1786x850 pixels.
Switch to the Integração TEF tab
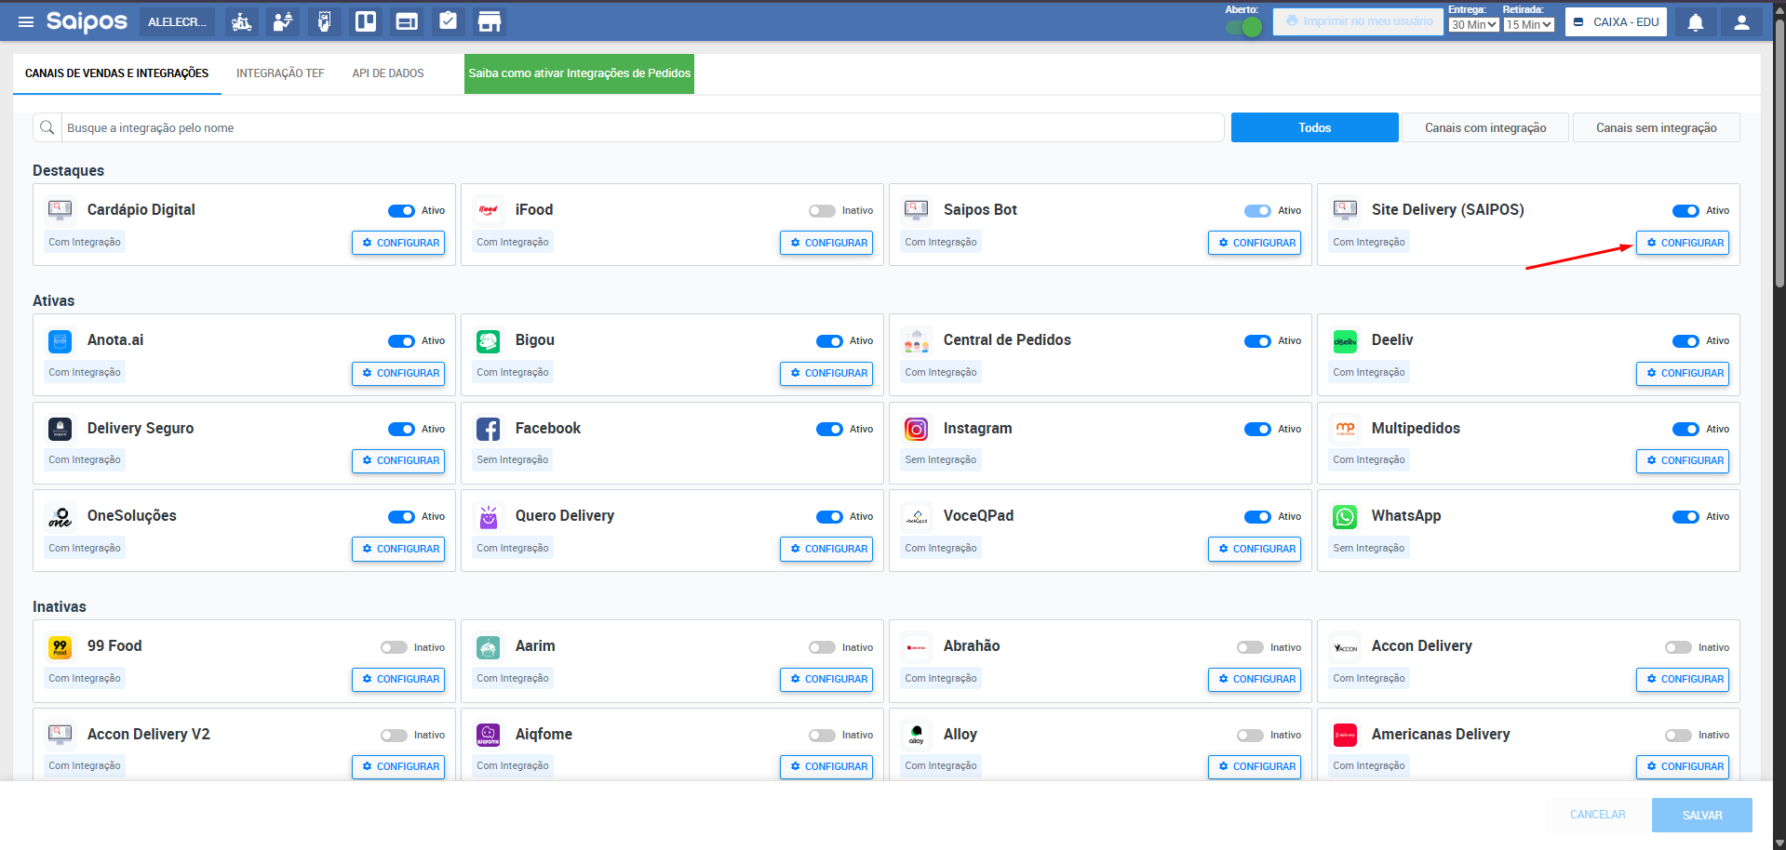tap(280, 73)
